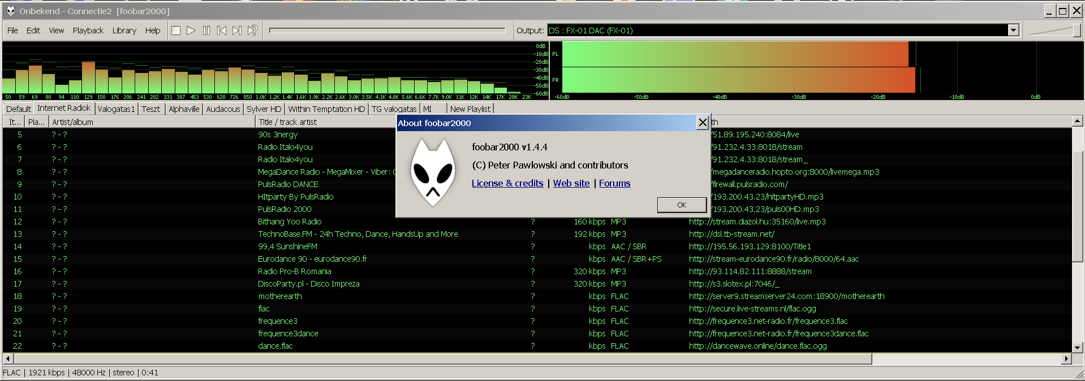Sort by the Artist/album column header
This screenshot has width=1085, height=381.
click(152, 122)
